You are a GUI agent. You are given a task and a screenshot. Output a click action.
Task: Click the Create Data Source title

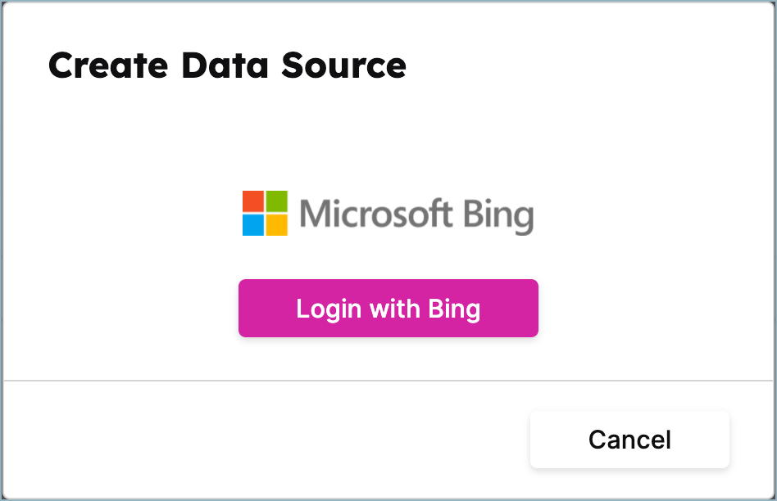pos(227,65)
